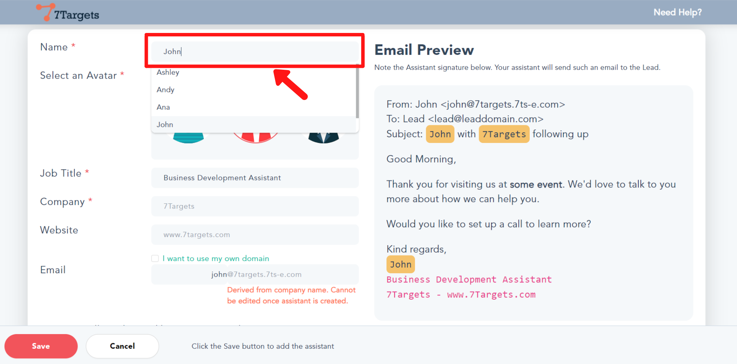Click the Job Title field
737x364 pixels.
254,178
